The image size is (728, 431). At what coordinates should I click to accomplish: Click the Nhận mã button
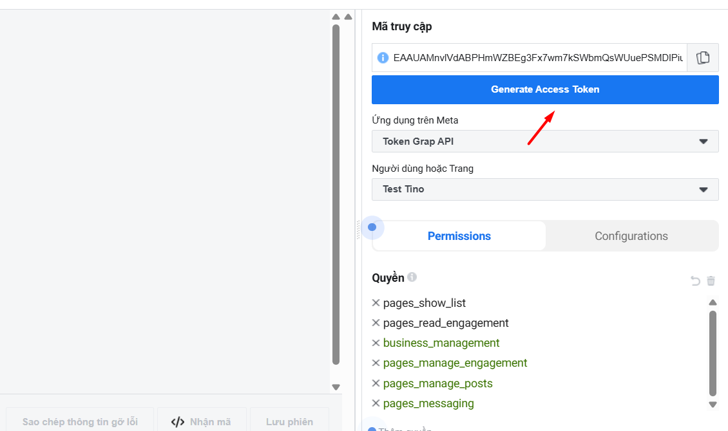202,422
